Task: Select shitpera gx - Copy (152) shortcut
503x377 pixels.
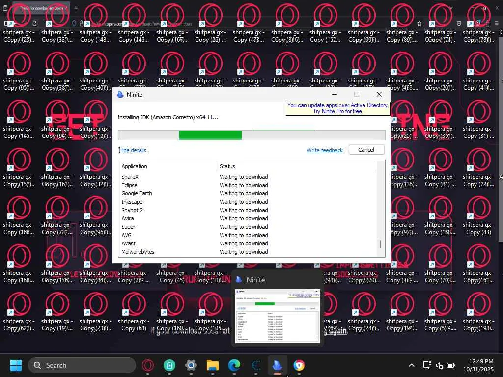Action: (x=325, y=23)
